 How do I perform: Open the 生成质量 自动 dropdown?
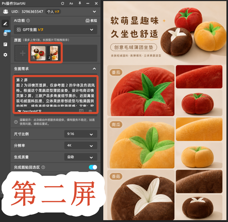81,157
